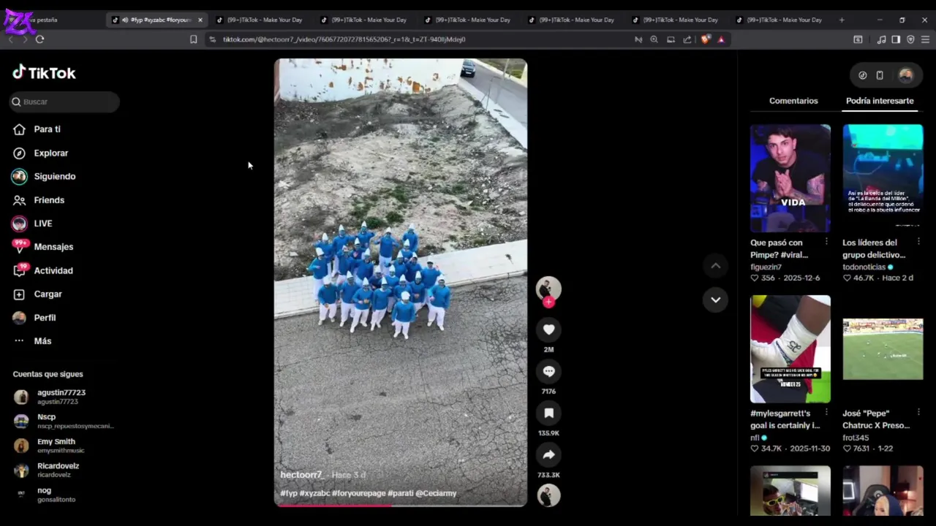936x526 pixels.
Task: Open the Que pasó con Pimpe video thumbnail
Action: pyautogui.click(x=790, y=178)
